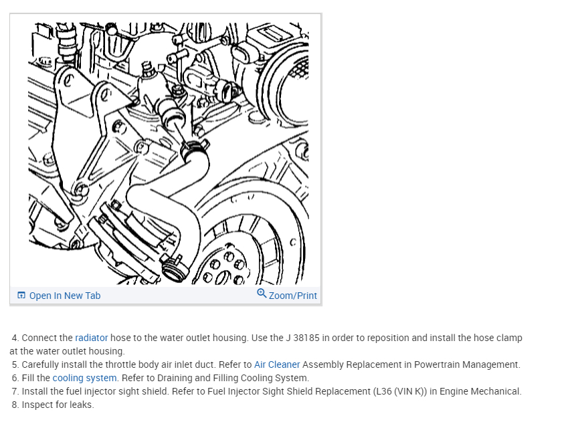Screen dimensions: 568x428
Task: Follow the radiator hyperlink in step 4
Action: [91, 338]
